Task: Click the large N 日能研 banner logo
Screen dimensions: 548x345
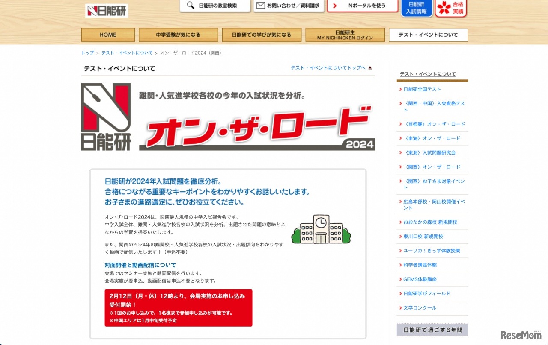Action: pyautogui.click(x=106, y=117)
